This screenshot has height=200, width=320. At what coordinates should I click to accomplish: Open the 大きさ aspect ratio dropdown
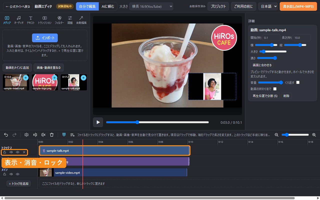(x=151, y=6)
